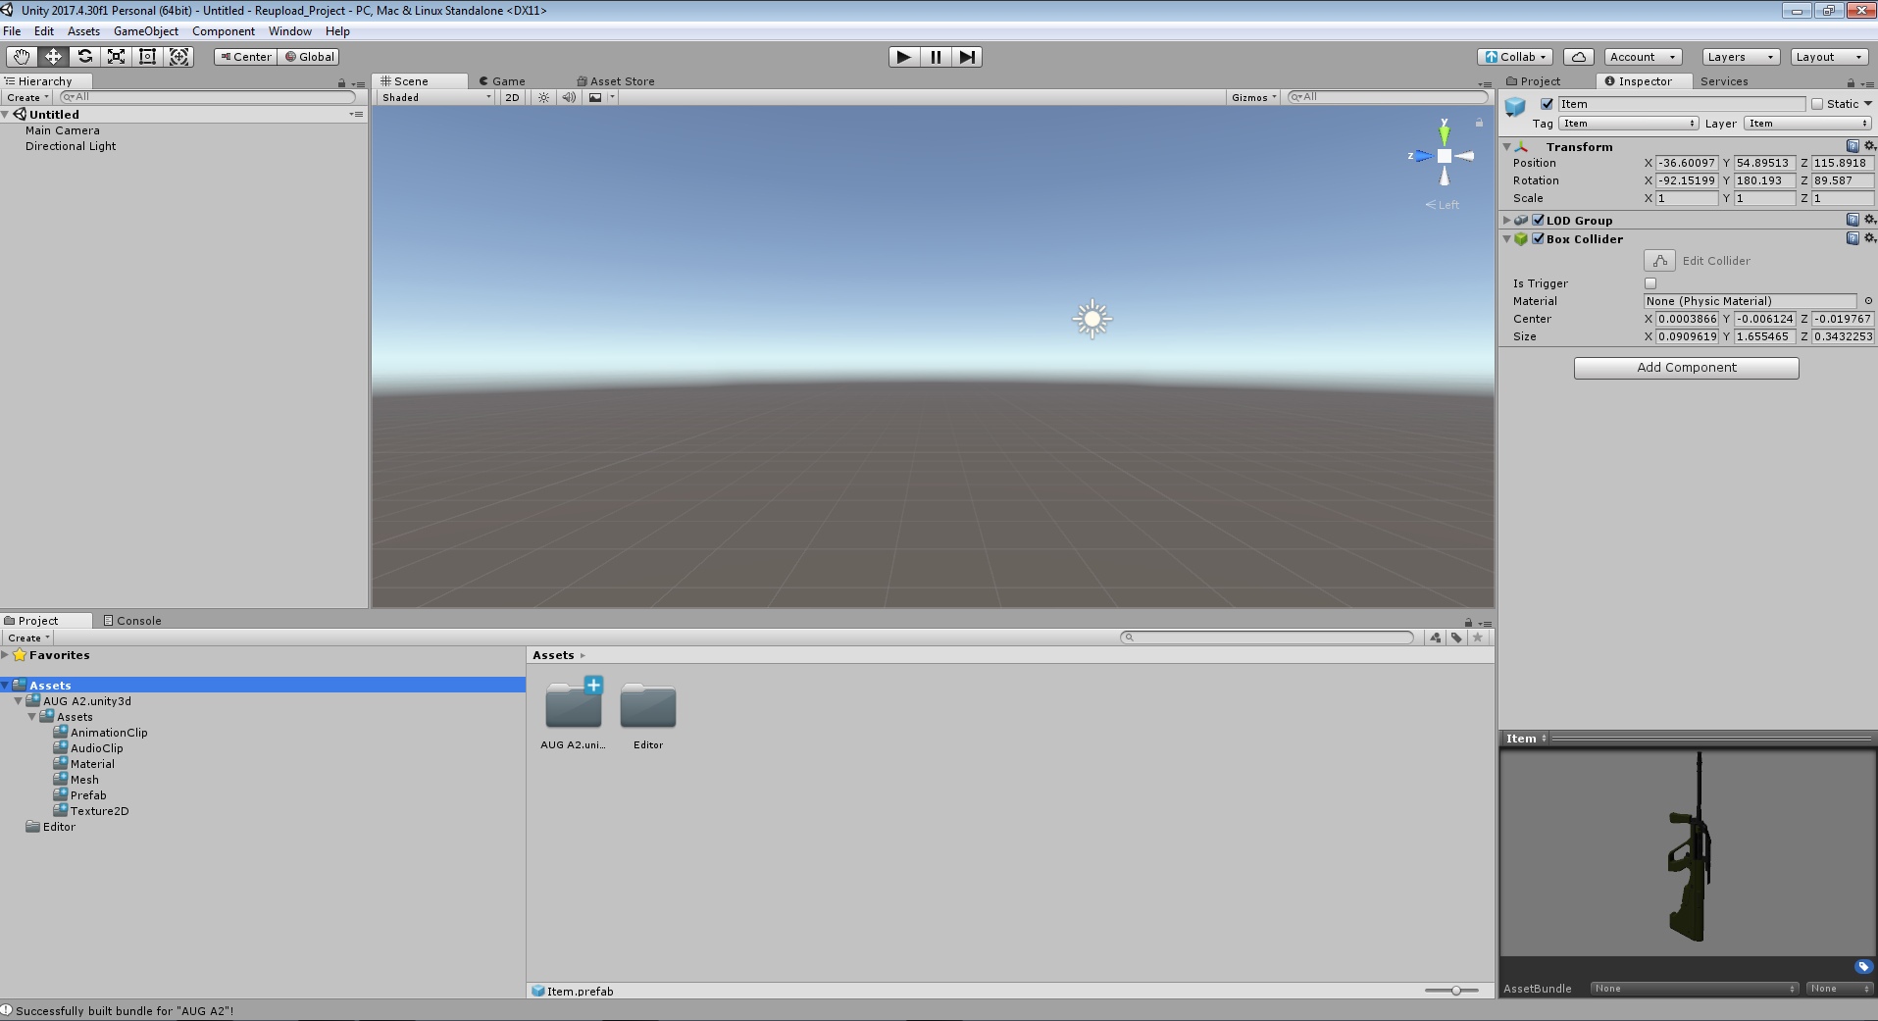Open AssetBundle name dropdown
1878x1021 pixels.
coord(1695,989)
